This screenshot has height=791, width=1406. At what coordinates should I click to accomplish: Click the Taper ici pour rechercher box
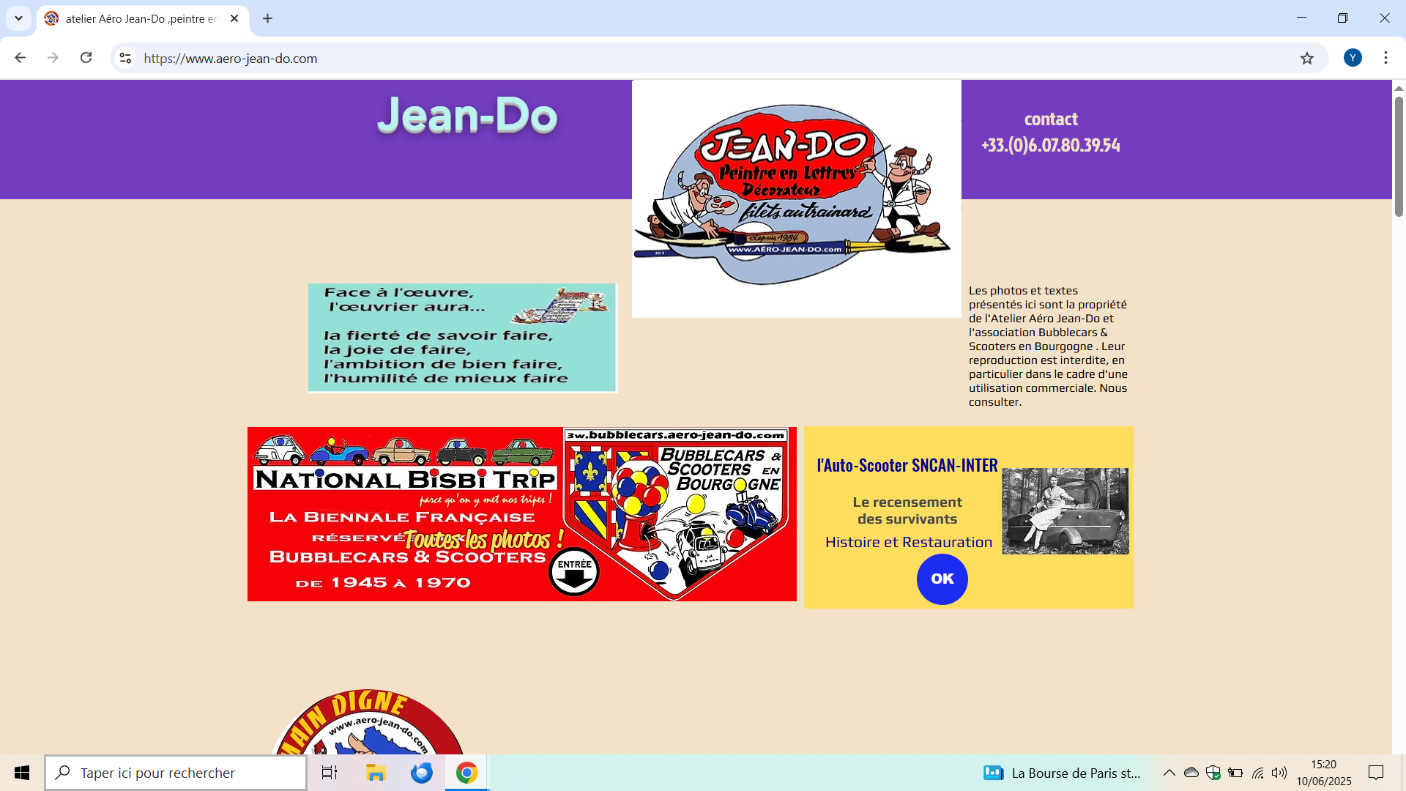point(176,773)
